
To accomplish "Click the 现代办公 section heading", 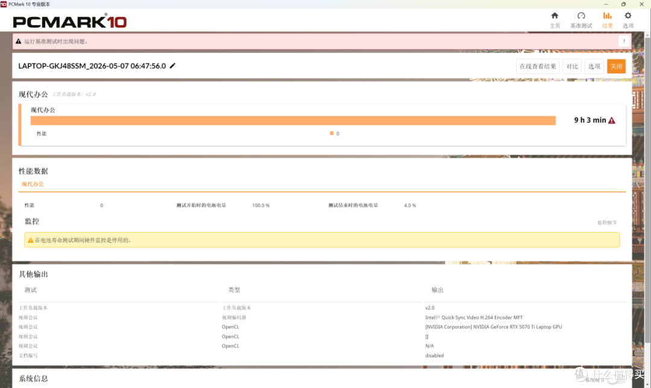I will (33, 94).
